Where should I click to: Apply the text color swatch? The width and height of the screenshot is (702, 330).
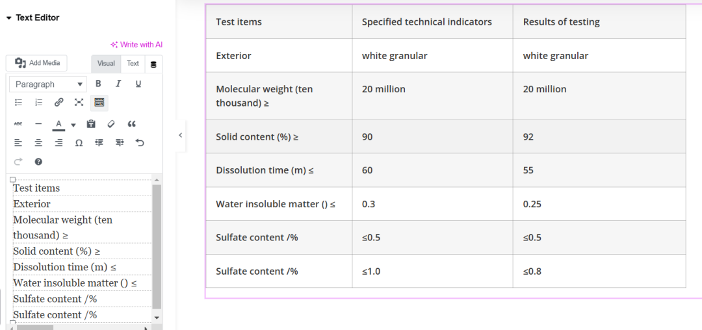tap(58, 124)
